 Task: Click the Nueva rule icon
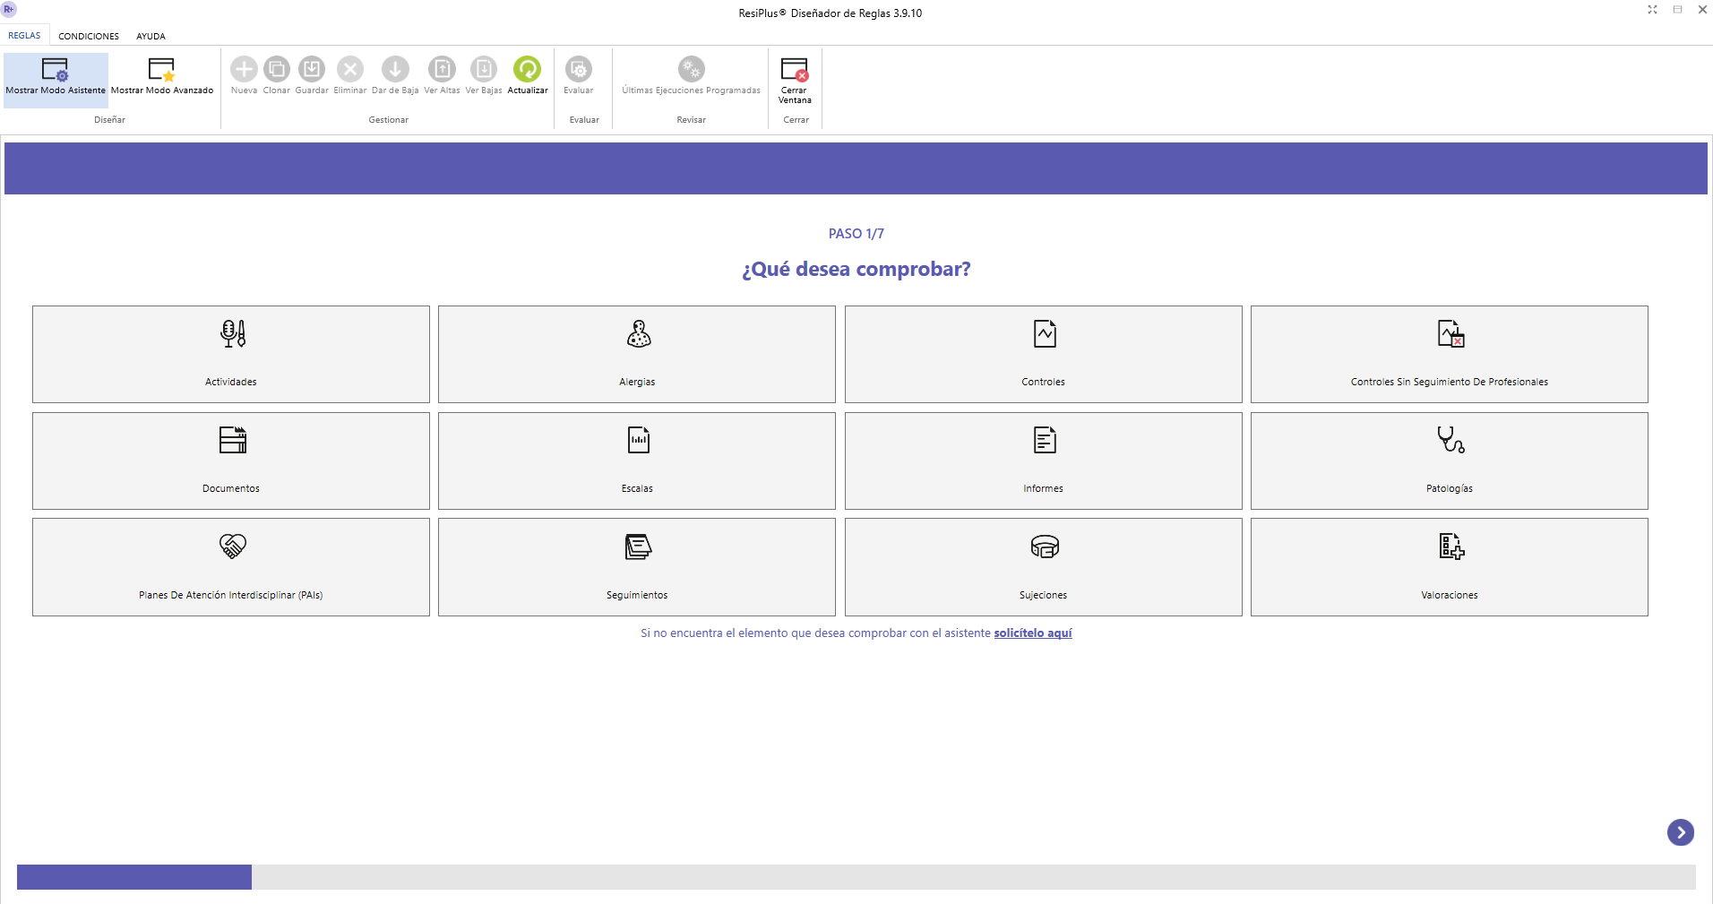[244, 69]
